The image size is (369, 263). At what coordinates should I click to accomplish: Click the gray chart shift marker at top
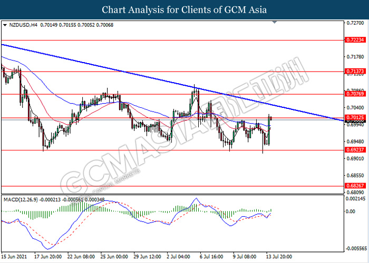[274, 22]
